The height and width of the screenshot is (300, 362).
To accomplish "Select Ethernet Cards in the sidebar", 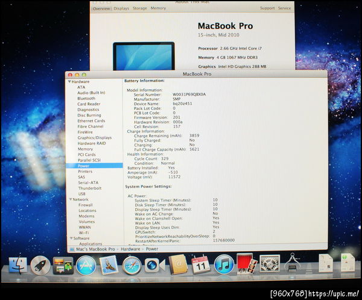I will (x=91, y=121).
